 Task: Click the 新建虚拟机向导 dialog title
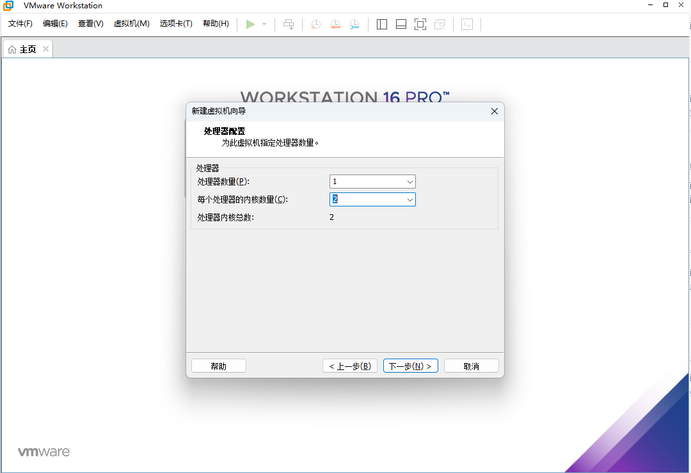pos(219,111)
